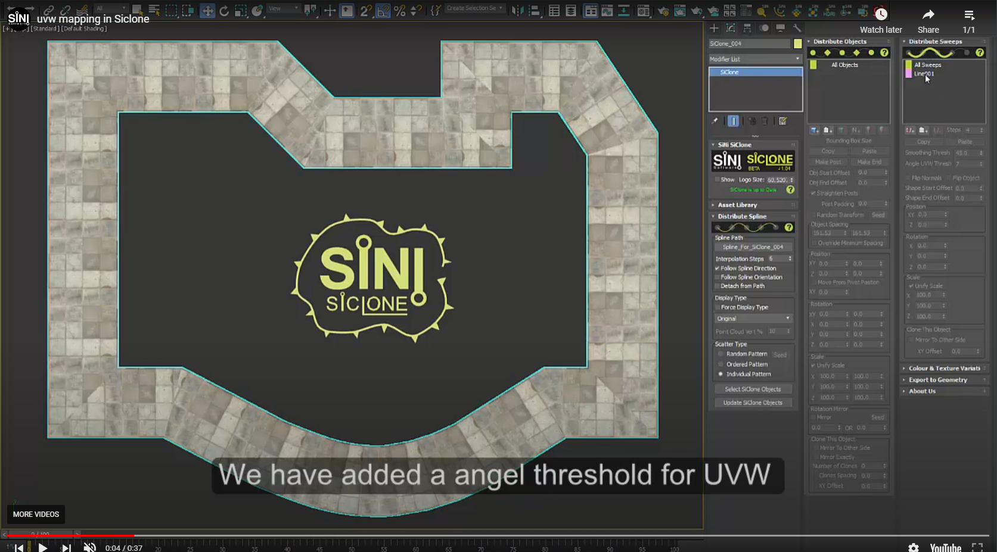The height and width of the screenshot is (552, 997).
Task: Select All Objects list entry
Action: click(844, 65)
